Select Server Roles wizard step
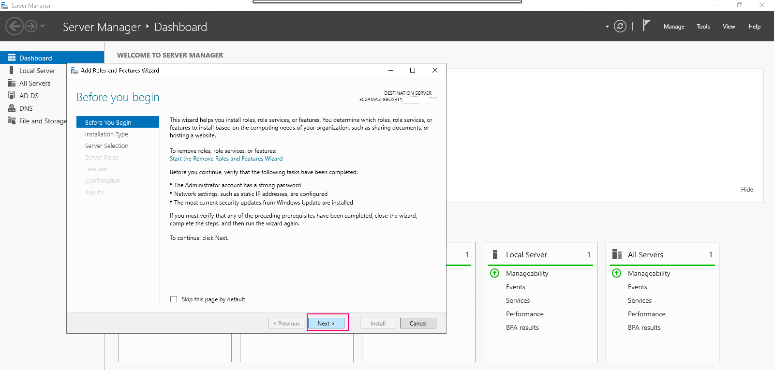 [102, 157]
